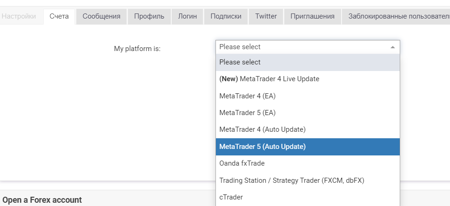Select highlighted MetaTrader 5 (Auto Update)
450x206 pixels.
(308, 147)
